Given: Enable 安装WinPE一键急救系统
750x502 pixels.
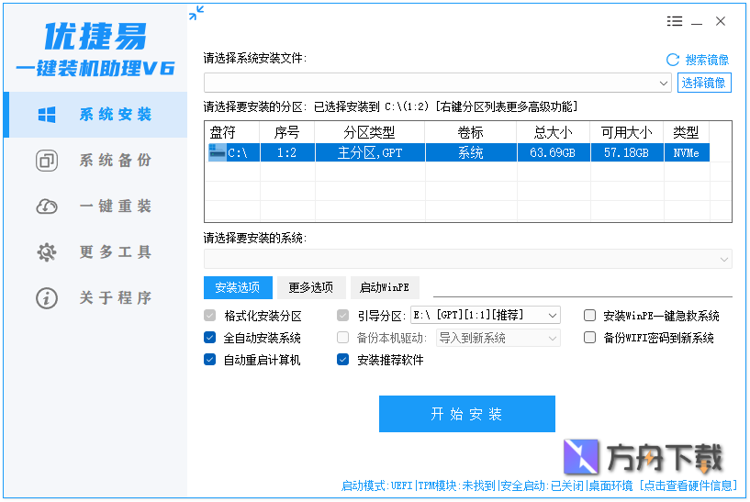Looking at the screenshot, I should [x=589, y=316].
